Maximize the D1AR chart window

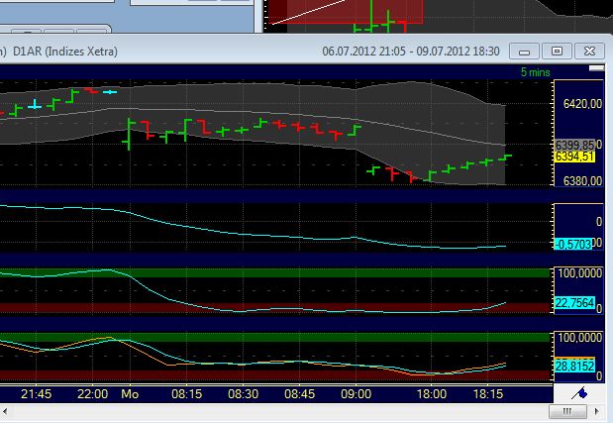tap(557, 52)
